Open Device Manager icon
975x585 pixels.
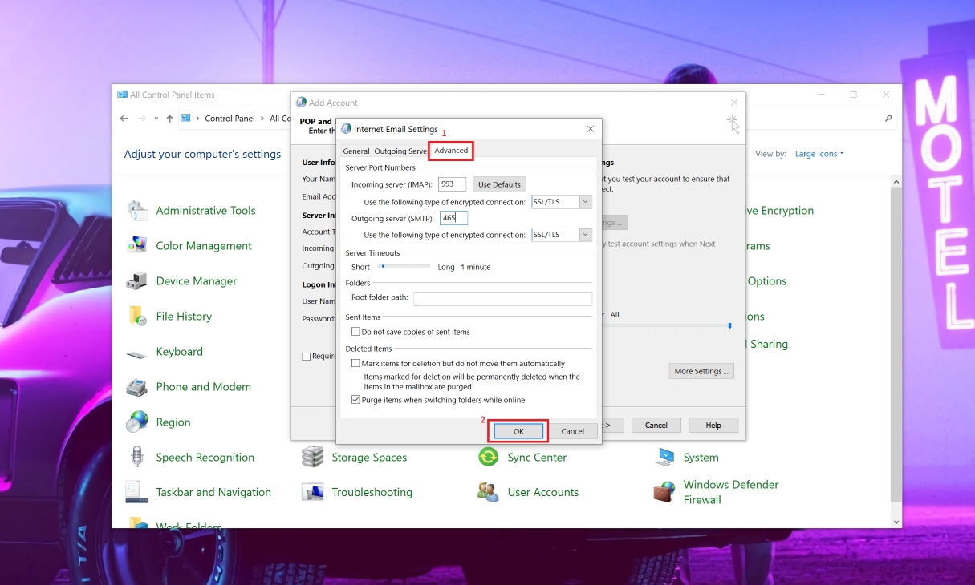point(137,281)
